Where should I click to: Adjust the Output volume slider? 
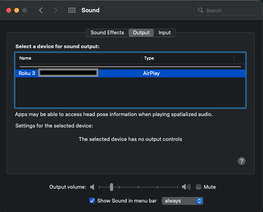point(112,187)
